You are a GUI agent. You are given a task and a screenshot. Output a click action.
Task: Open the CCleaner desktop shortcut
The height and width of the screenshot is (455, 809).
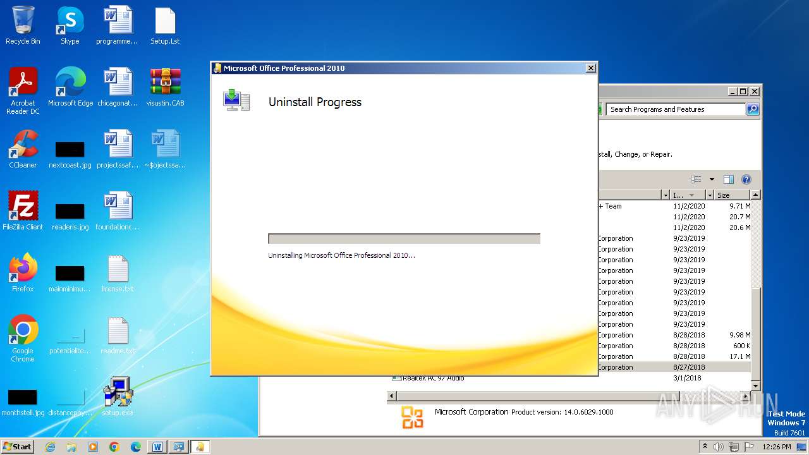23,149
